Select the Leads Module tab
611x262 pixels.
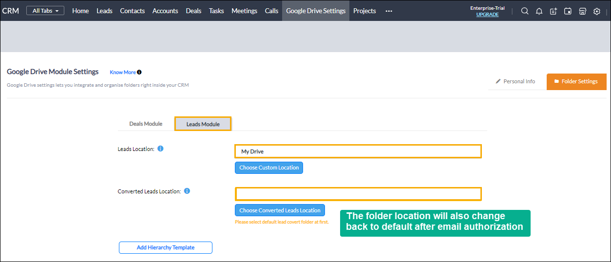click(x=203, y=124)
